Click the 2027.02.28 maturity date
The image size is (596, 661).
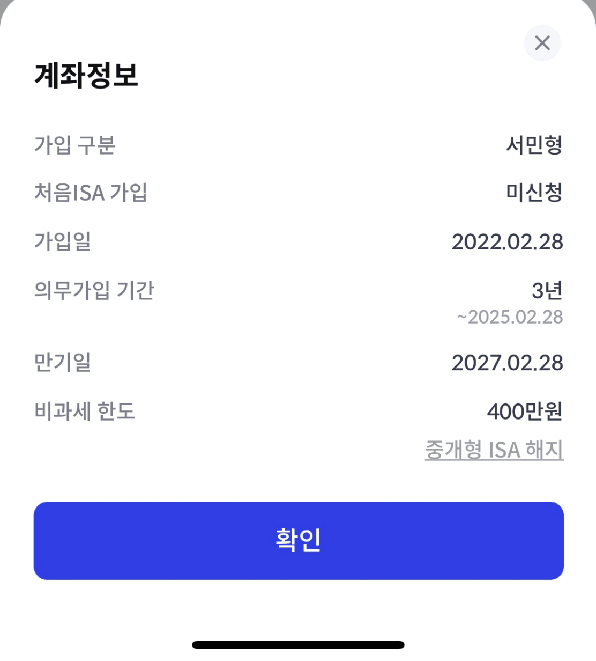click(x=507, y=363)
